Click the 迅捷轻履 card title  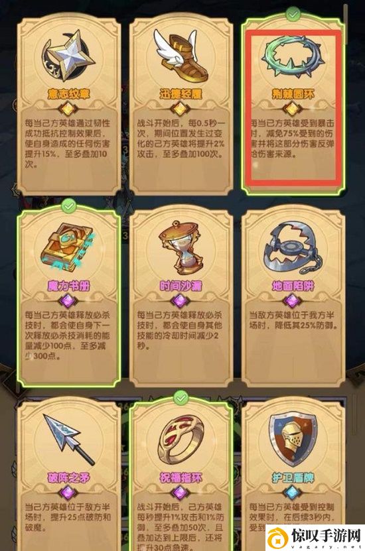[x=181, y=94]
